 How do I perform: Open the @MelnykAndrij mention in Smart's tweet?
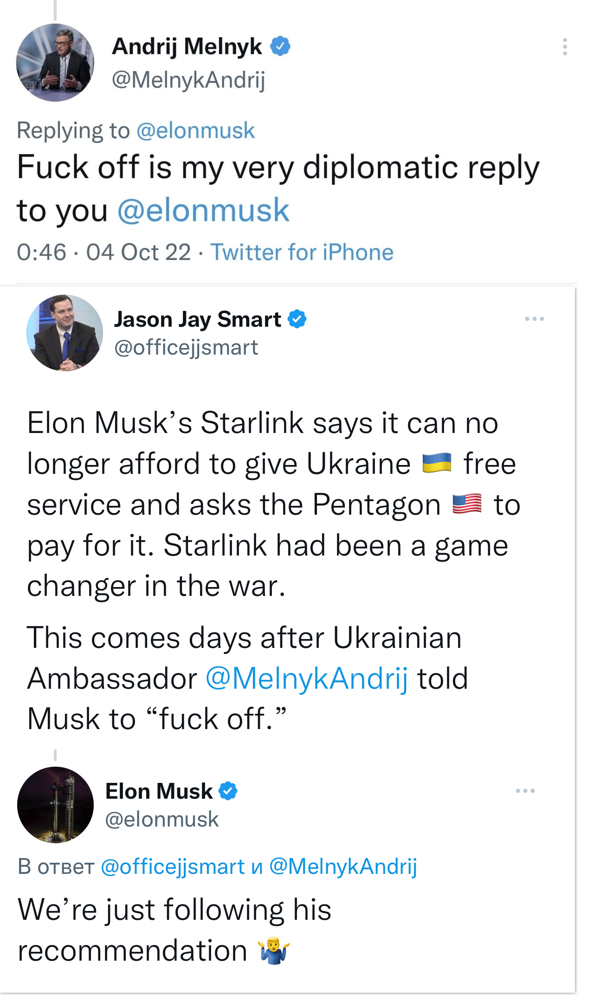coord(307,678)
